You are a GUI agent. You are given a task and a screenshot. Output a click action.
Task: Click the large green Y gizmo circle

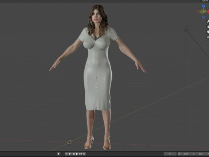(202, 12)
